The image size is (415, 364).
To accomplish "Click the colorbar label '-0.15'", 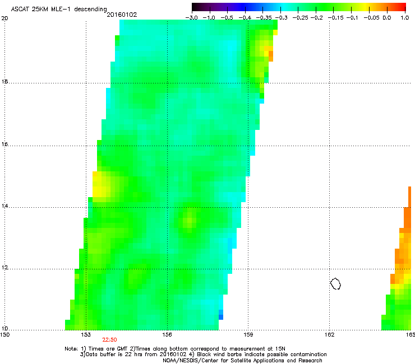I will (335, 18).
